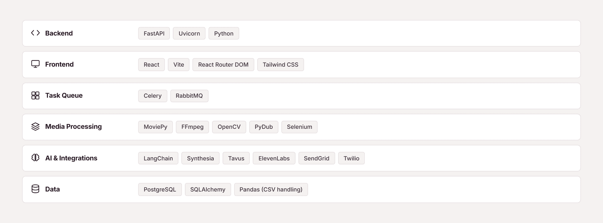Image resolution: width=603 pixels, height=223 pixels.
Task: Select the LangChain tag
Action: click(158, 158)
